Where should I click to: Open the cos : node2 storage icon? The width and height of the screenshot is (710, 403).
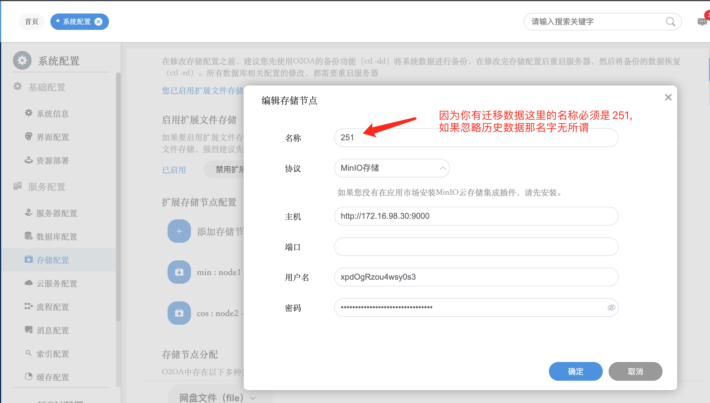point(179,313)
